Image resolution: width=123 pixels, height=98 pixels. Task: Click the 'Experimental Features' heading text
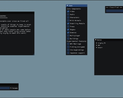77,41
